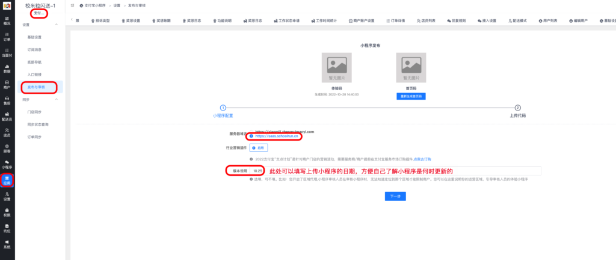Toggle the sidebar collapse icon beside breadcrumb
Viewport: 616px width, 260px height.
click(72, 6)
